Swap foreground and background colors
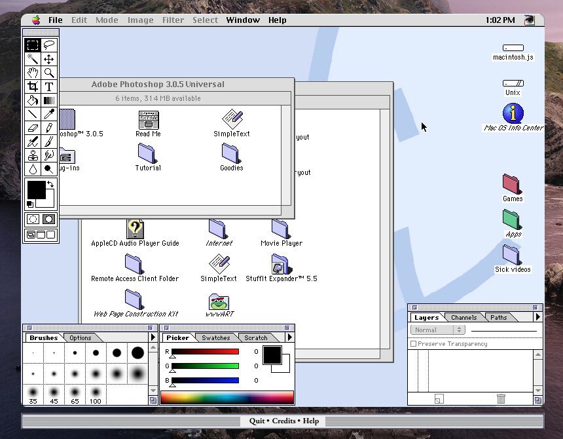 pos(50,185)
